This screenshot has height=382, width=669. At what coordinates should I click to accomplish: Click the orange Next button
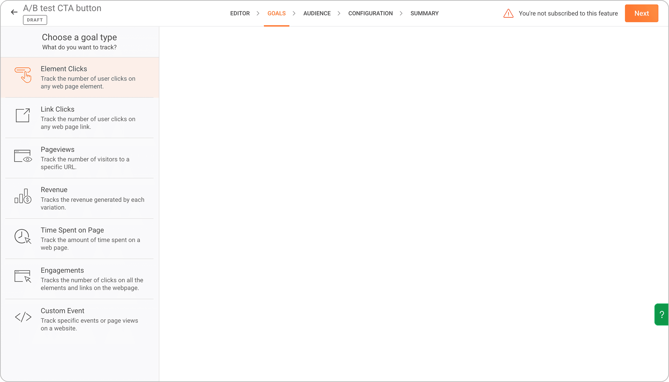(641, 13)
